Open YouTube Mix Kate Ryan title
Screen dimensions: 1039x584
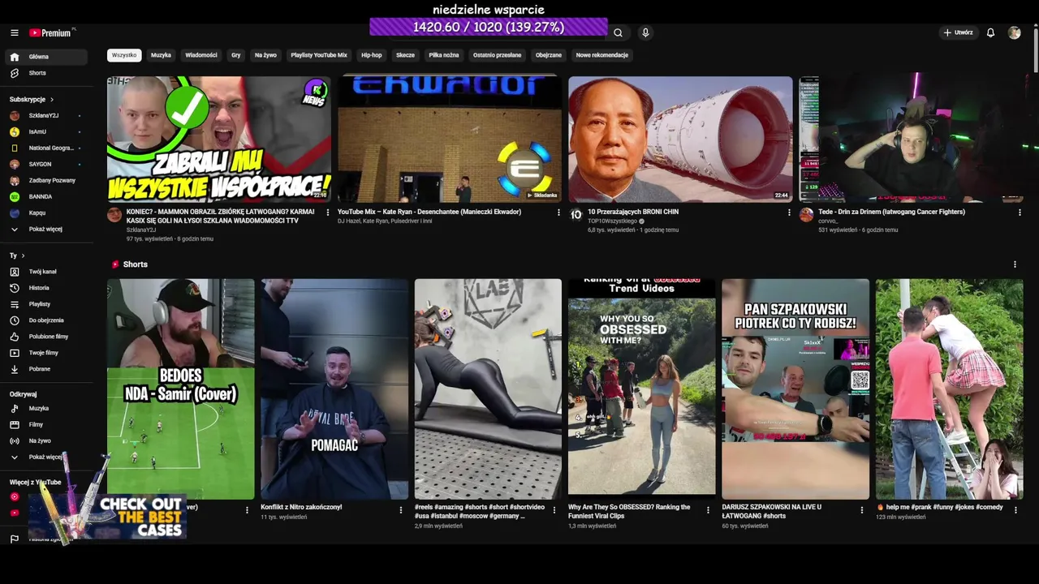pyautogui.click(x=429, y=212)
